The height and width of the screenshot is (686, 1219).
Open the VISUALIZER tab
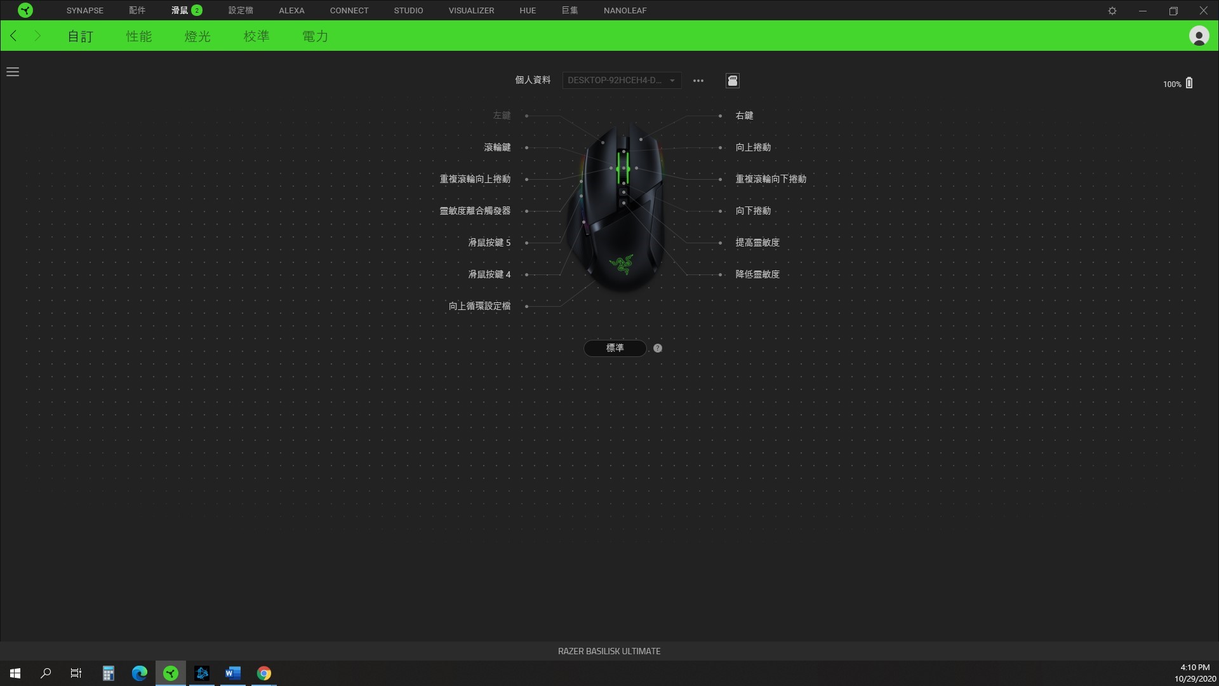(x=471, y=11)
